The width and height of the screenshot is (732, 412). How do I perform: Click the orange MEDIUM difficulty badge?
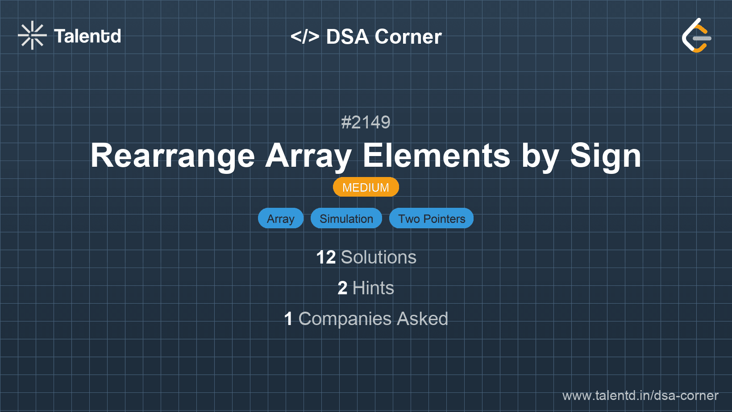(x=366, y=187)
